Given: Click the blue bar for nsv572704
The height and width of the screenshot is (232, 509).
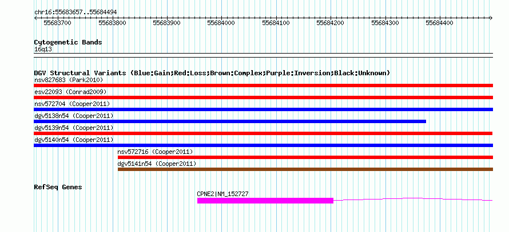Looking at the screenshot, I should click(263, 109).
